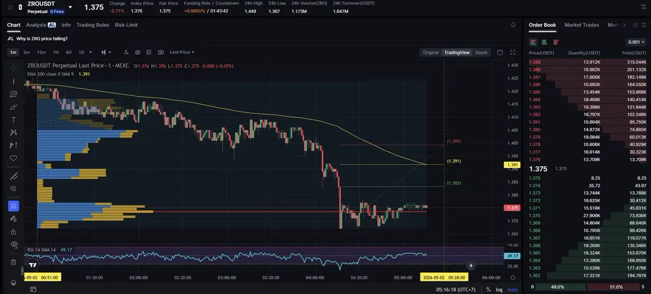Select the Text annotation tool
Viewport: 651px width, 294px height.
click(14, 120)
